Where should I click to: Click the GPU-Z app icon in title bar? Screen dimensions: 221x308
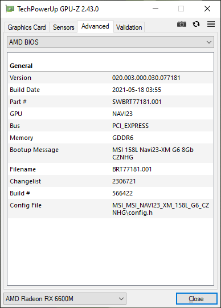[10, 9]
